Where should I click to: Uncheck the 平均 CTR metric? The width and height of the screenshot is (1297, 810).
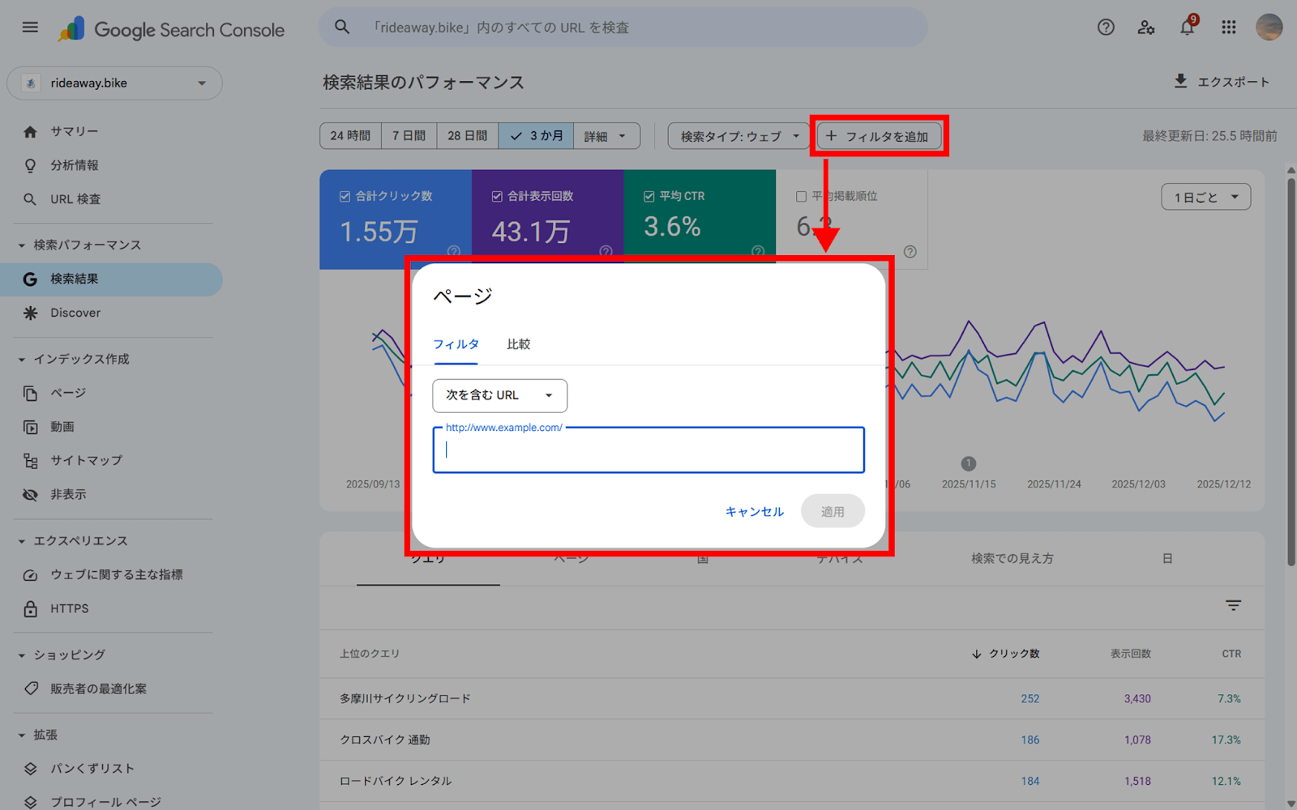[x=648, y=195]
